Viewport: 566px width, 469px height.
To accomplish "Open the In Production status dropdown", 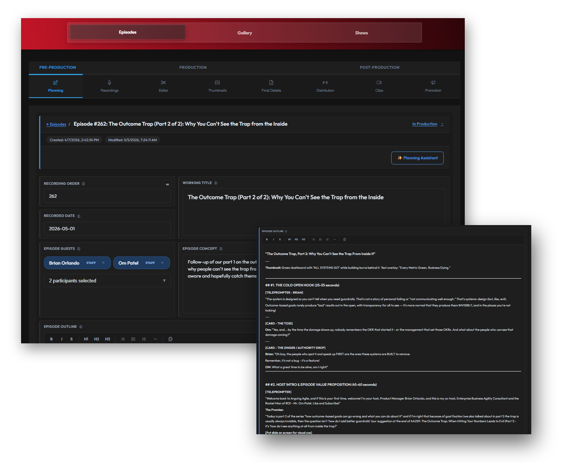I will click(x=428, y=124).
